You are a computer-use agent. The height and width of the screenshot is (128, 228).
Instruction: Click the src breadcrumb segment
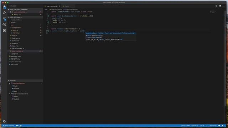[x=46, y=10]
